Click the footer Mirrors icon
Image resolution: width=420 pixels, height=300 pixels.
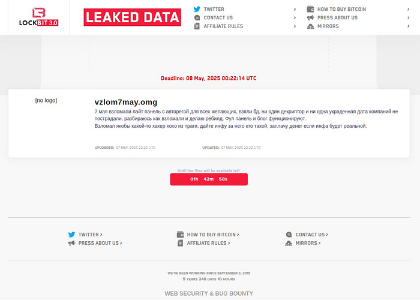tap(289, 243)
